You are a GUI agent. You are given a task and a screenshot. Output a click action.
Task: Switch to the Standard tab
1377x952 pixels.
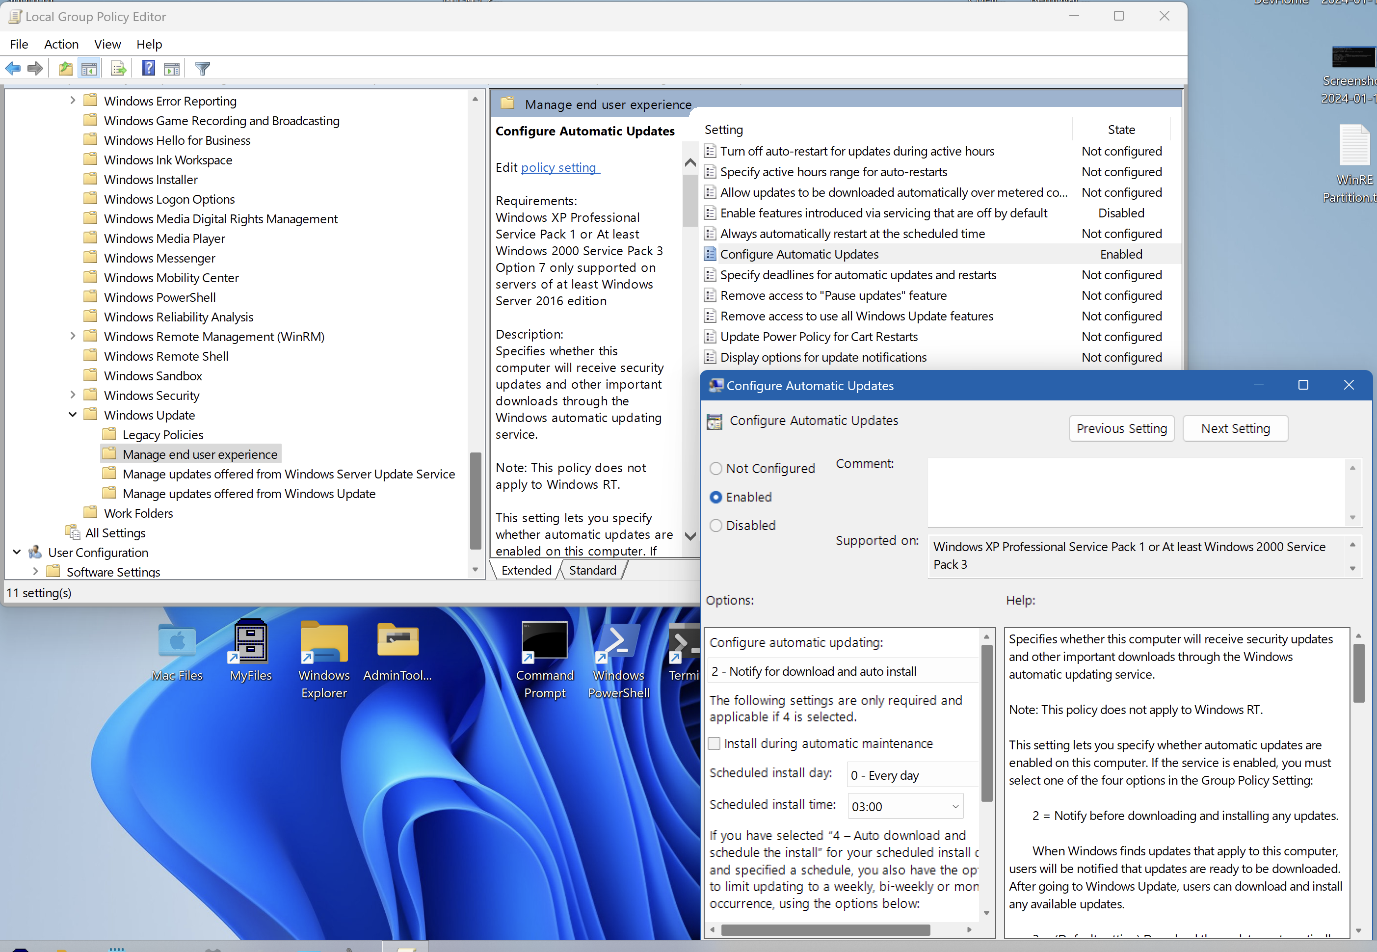[592, 570]
